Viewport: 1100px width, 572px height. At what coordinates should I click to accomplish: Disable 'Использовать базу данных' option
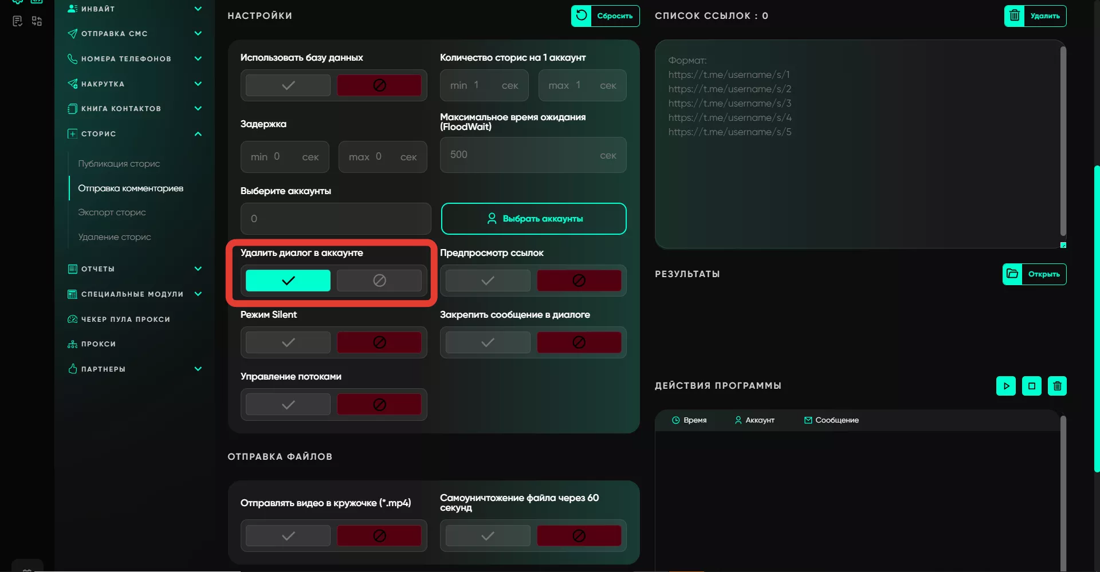pyautogui.click(x=379, y=85)
